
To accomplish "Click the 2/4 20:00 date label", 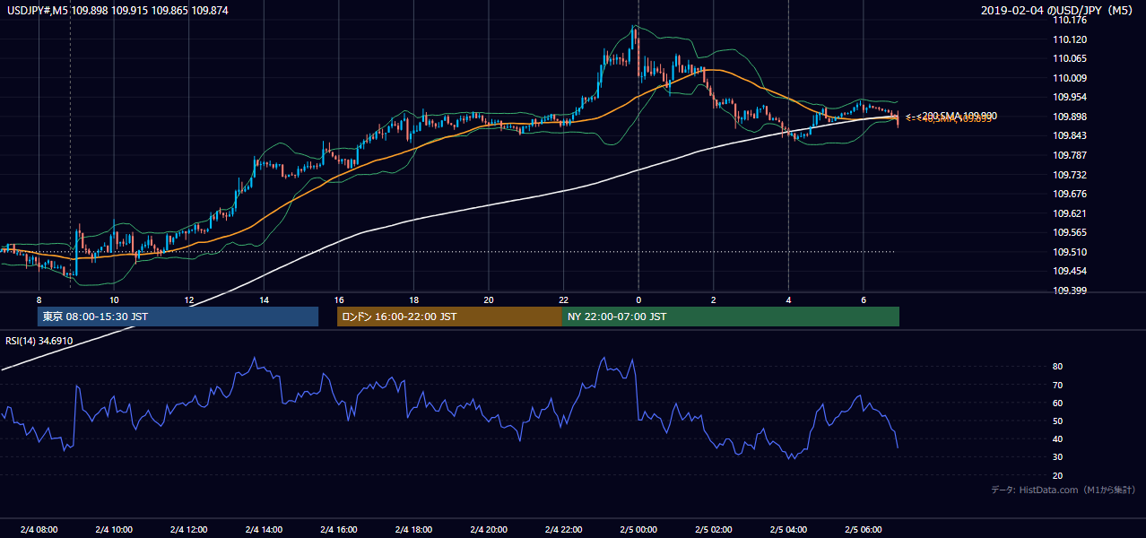I will [x=488, y=529].
